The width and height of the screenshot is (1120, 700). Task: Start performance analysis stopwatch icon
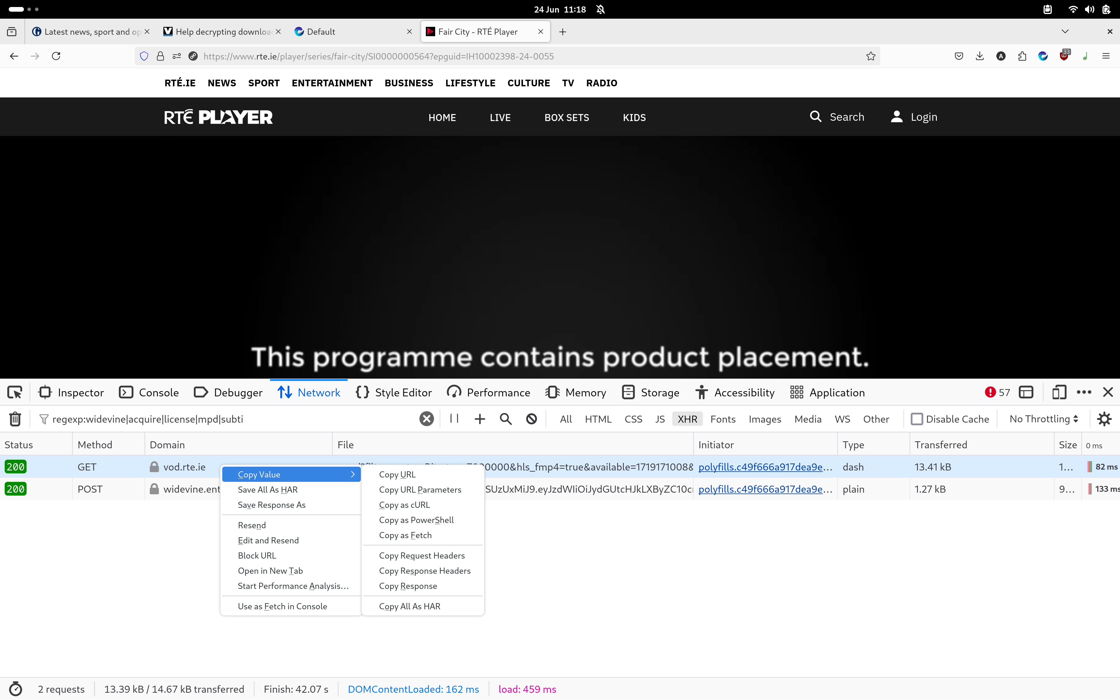15,689
